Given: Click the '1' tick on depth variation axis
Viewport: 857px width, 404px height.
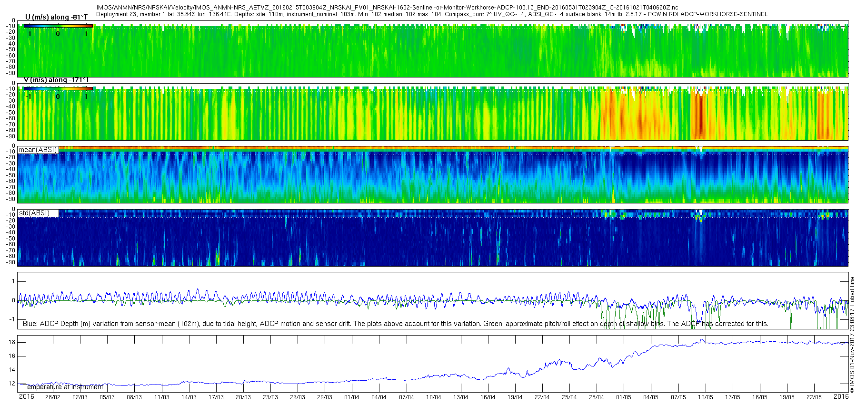Looking at the screenshot, I should pyautogui.click(x=13, y=282).
